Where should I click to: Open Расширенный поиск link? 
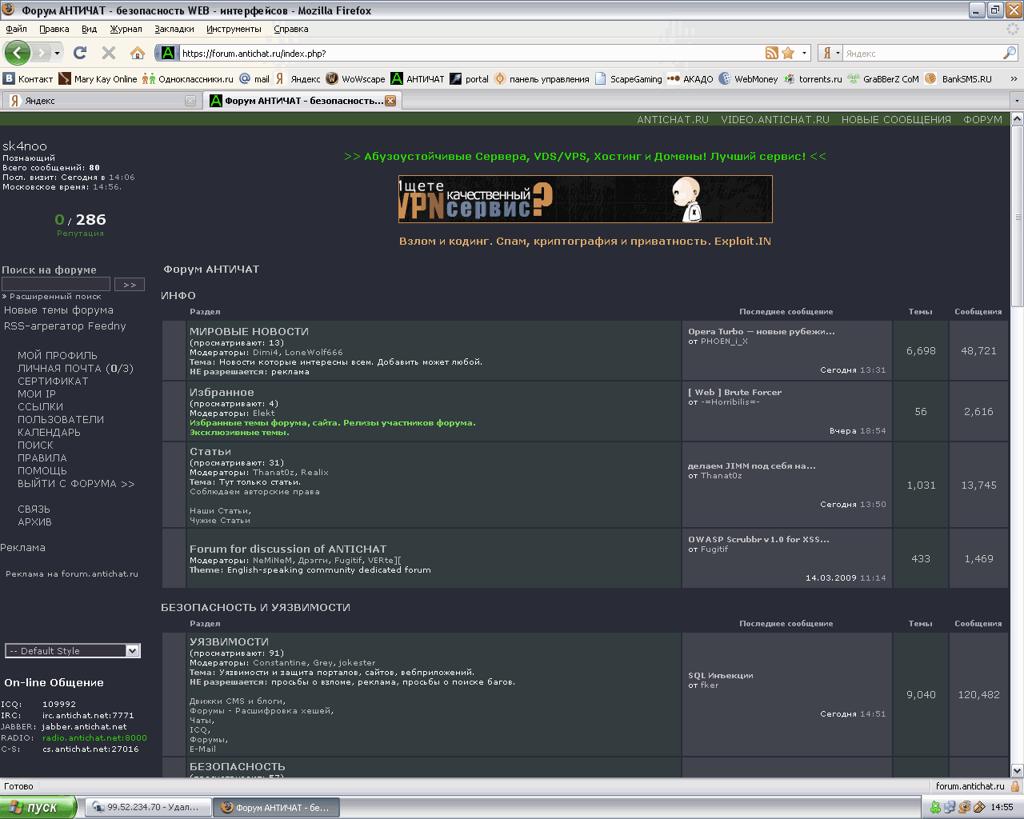[55, 296]
